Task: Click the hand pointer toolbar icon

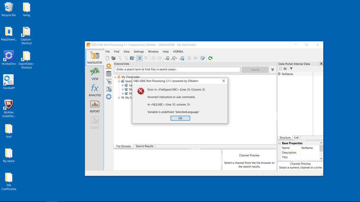Action: (x=146, y=58)
